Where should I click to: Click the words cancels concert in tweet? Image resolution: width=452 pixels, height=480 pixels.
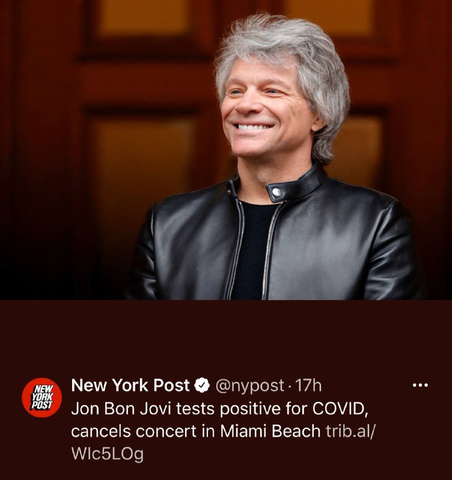tap(133, 431)
